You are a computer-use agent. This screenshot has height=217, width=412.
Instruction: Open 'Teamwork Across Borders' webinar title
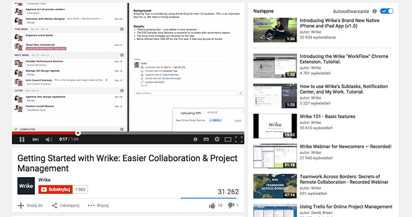click(x=344, y=179)
